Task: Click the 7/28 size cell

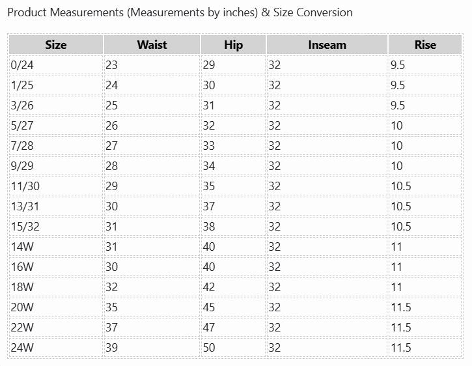Action: tap(56, 146)
